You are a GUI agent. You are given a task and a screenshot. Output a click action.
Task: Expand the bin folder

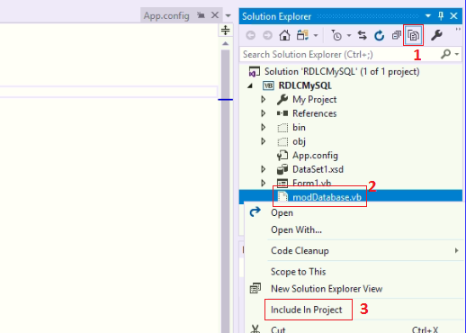coord(264,127)
